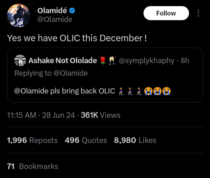Open Olamidé's profile picture
This screenshot has width=210, height=178.
click(18, 15)
